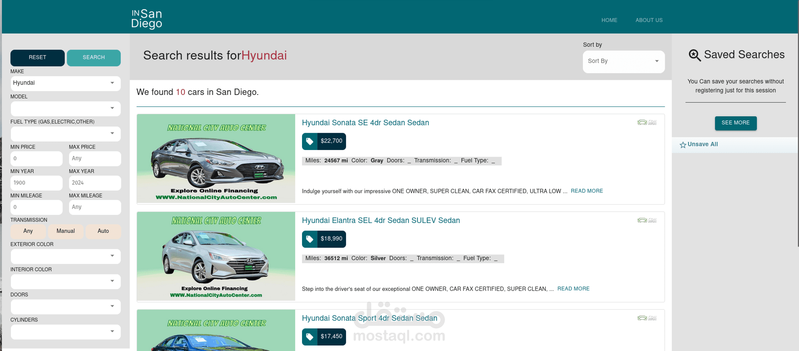The height and width of the screenshot is (351, 799).
Task: Expand the Fuel Type dropdown
Action: (x=66, y=134)
